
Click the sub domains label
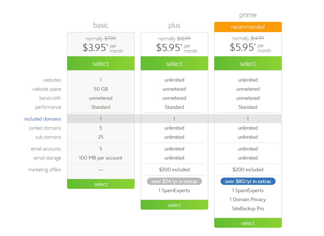click(48, 137)
